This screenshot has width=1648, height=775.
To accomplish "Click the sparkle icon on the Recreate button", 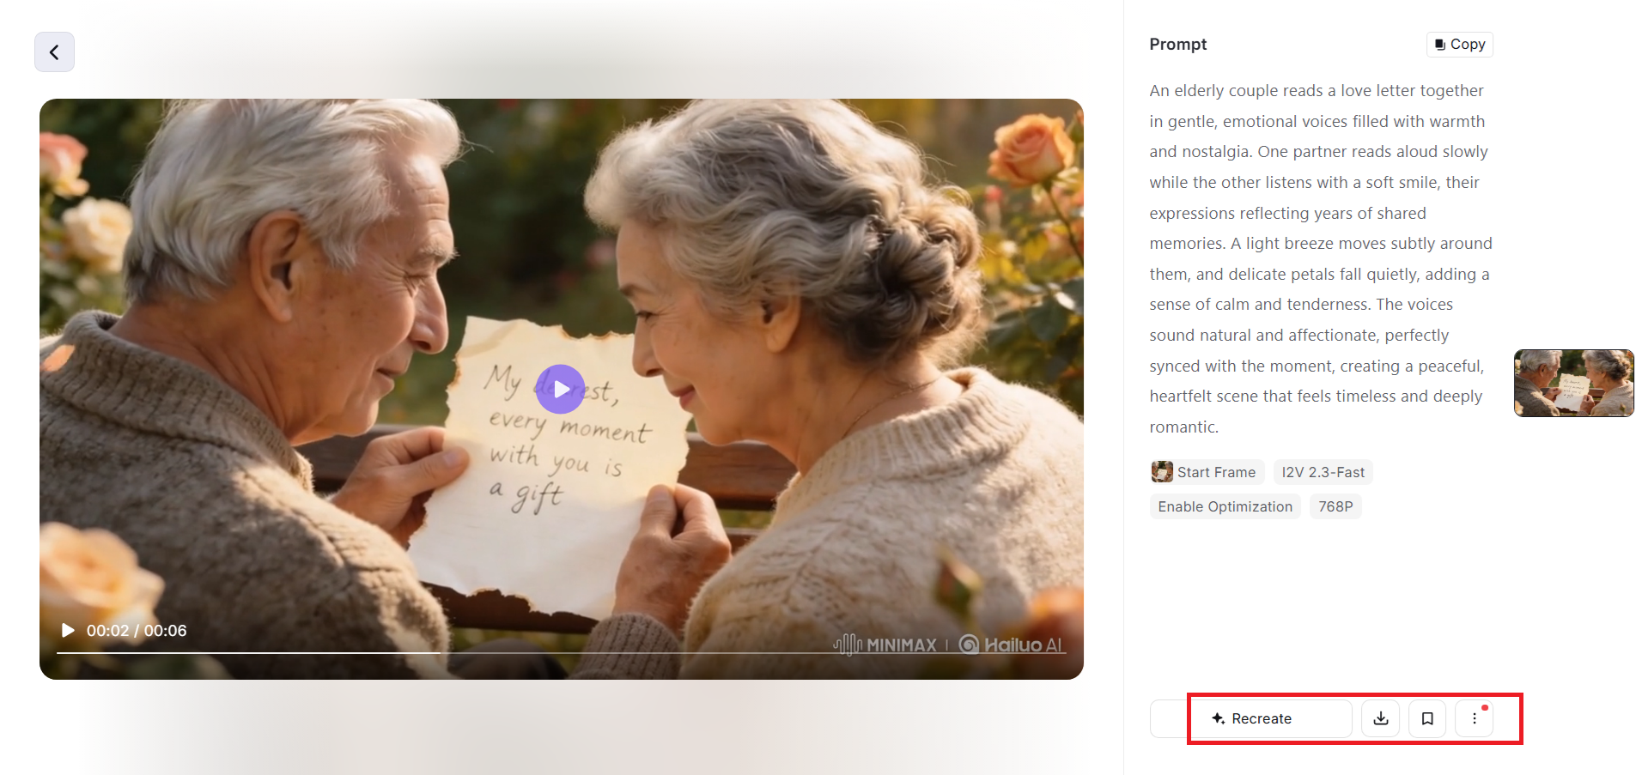I will (1218, 718).
